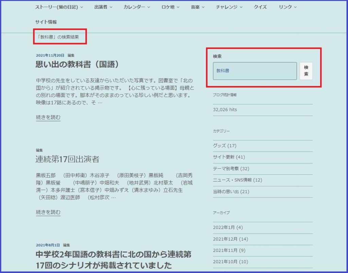This screenshot has width=348, height=273.
Task: Click 続きを読む under 連続第17回出演者
Action: 48,212
